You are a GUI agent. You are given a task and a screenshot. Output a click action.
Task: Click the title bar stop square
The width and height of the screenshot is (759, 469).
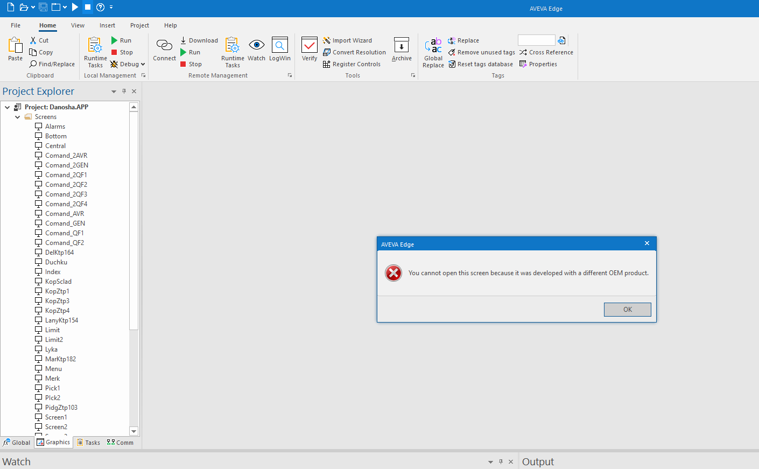pyautogui.click(x=88, y=7)
